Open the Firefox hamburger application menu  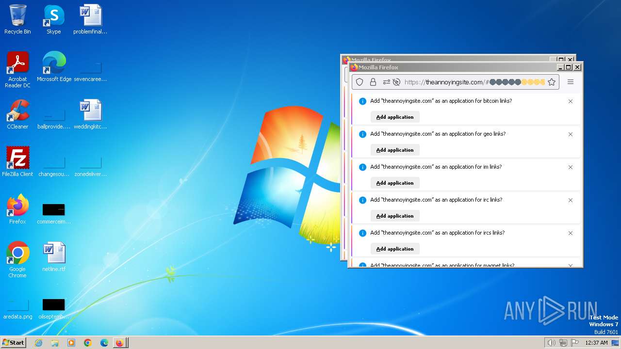pos(571,82)
